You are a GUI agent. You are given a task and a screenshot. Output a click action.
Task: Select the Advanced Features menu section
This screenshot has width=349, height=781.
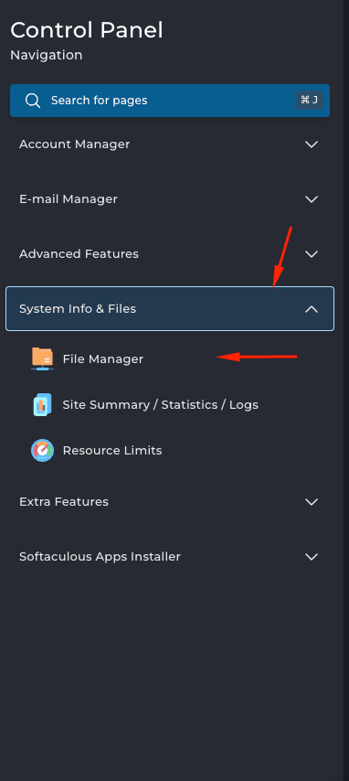170,254
